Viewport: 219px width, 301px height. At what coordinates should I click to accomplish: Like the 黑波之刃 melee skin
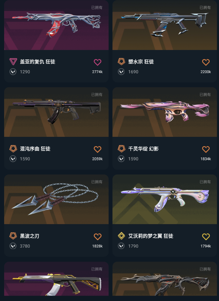97,237
